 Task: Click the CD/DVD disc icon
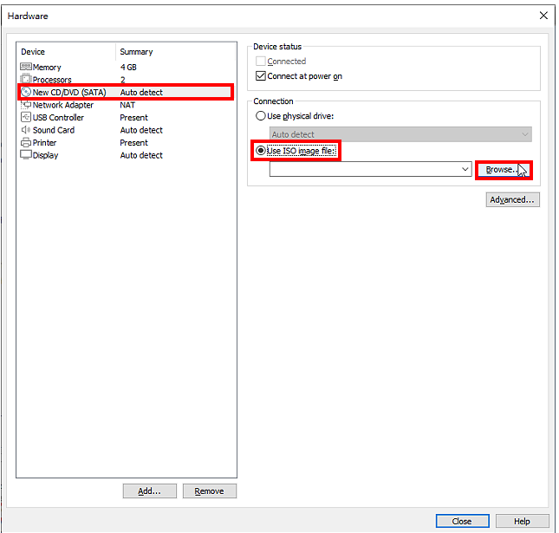(26, 92)
